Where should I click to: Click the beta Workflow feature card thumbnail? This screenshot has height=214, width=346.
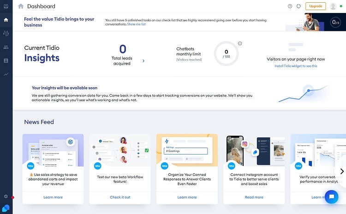tap(120, 150)
